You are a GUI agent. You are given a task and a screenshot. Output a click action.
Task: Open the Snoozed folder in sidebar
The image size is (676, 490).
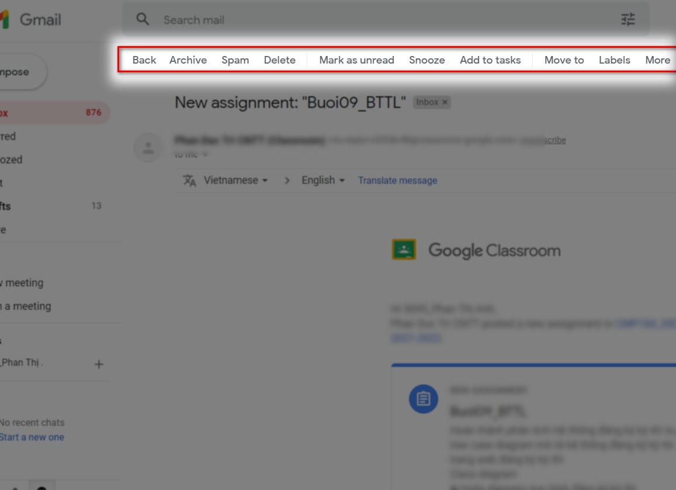[x=11, y=160]
